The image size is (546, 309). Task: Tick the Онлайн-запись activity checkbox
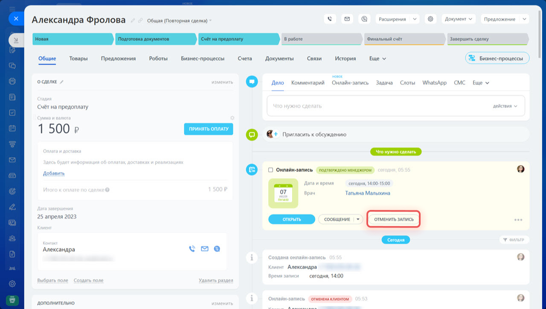tap(270, 170)
